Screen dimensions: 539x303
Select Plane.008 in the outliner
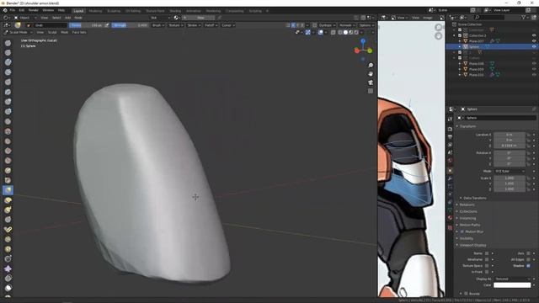point(476,64)
